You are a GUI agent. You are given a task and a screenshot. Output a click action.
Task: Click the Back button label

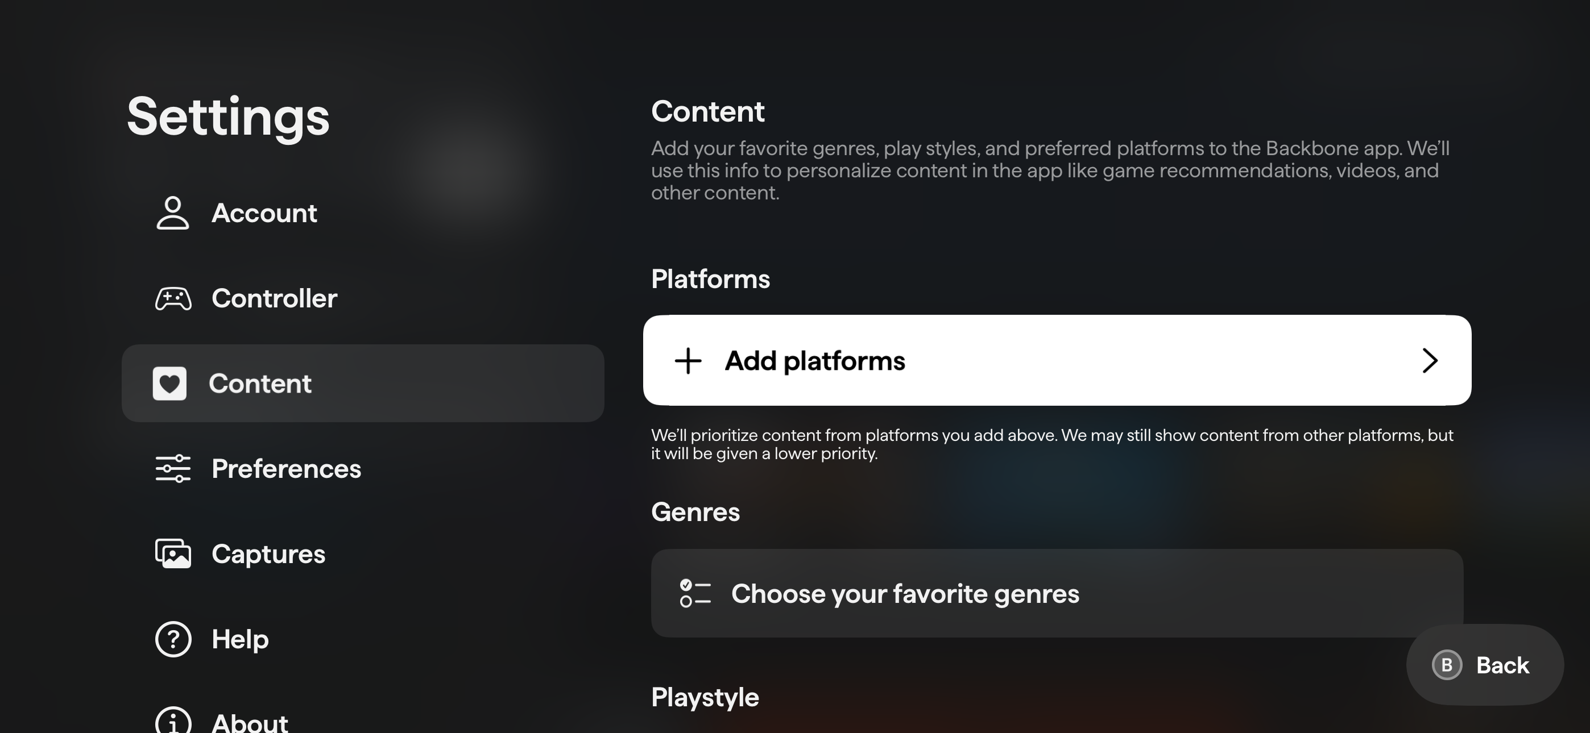tap(1502, 665)
